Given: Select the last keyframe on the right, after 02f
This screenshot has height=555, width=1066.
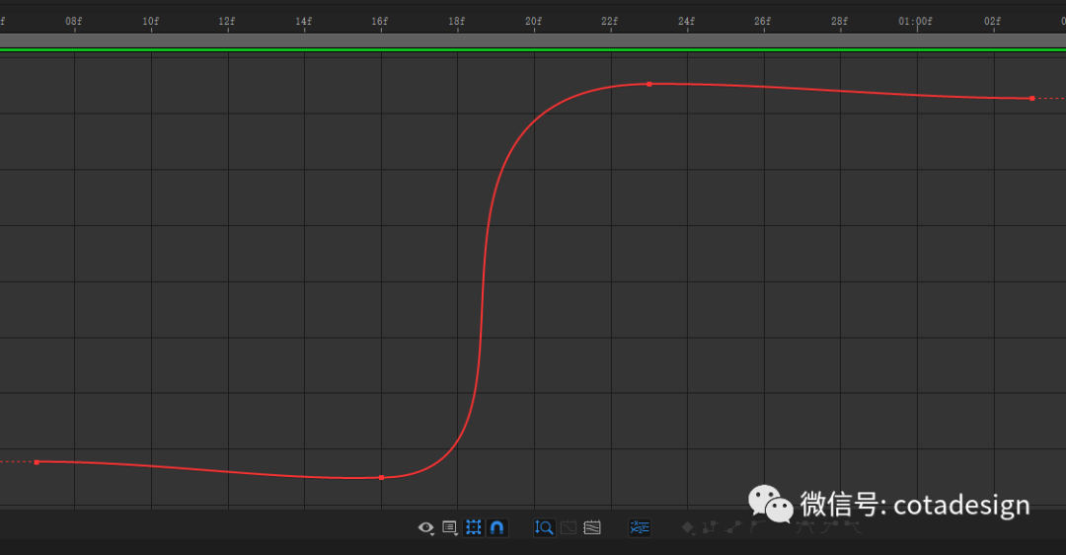Looking at the screenshot, I should 1032,99.
